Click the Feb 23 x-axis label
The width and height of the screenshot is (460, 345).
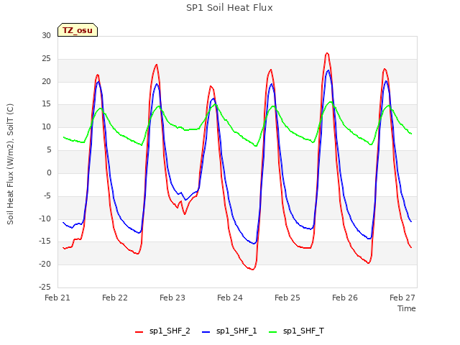tap(172, 298)
